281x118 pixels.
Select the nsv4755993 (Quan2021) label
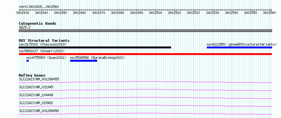click(x=46, y=58)
